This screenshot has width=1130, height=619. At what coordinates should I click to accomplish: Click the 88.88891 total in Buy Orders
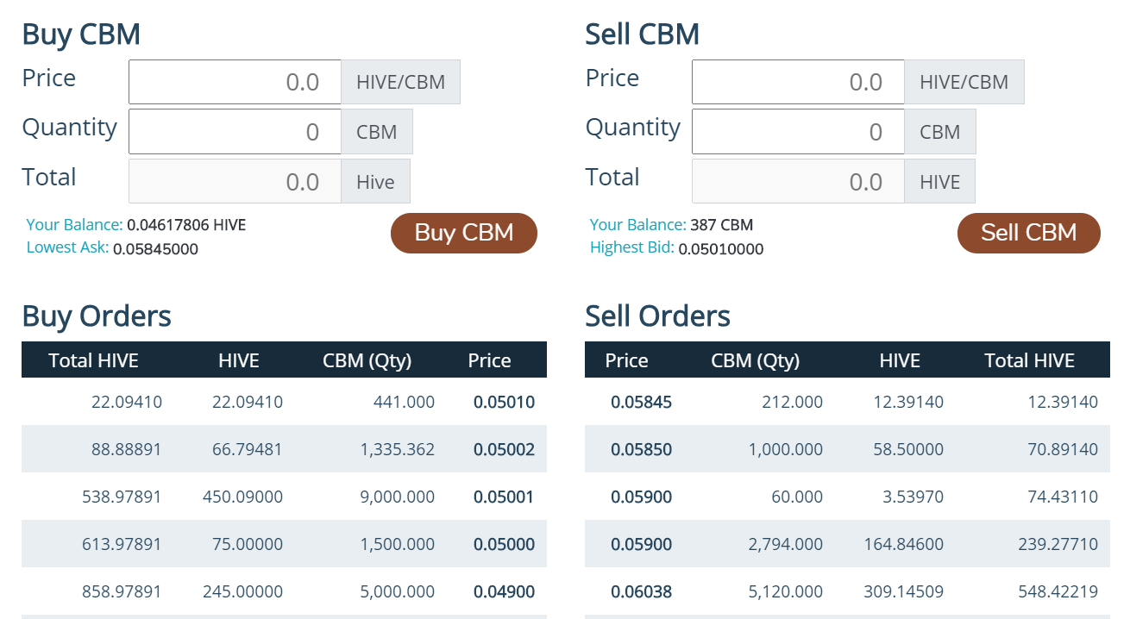[127, 449]
